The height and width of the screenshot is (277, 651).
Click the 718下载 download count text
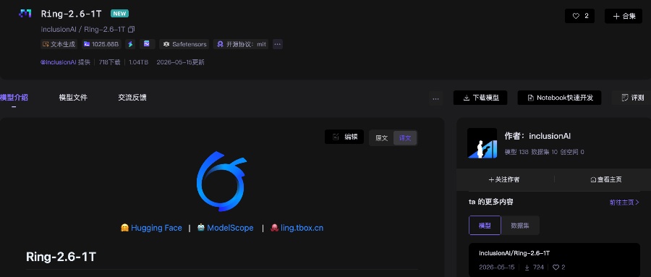point(110,62)
